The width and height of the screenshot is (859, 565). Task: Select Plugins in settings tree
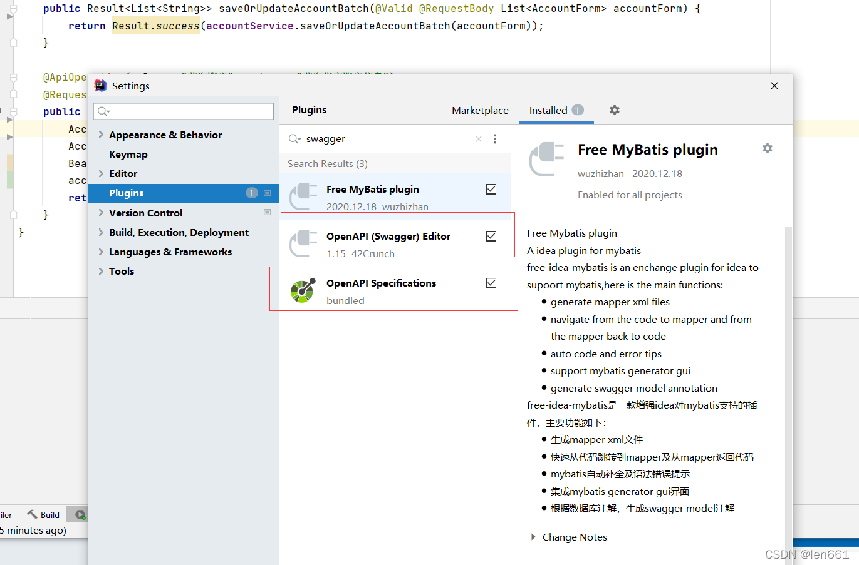coord(184,193)
